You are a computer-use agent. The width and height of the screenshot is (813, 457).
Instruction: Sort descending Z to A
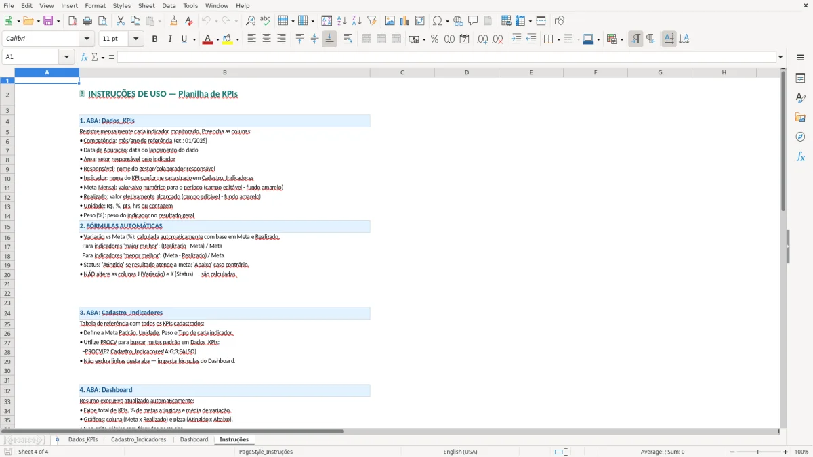point(356,21)
